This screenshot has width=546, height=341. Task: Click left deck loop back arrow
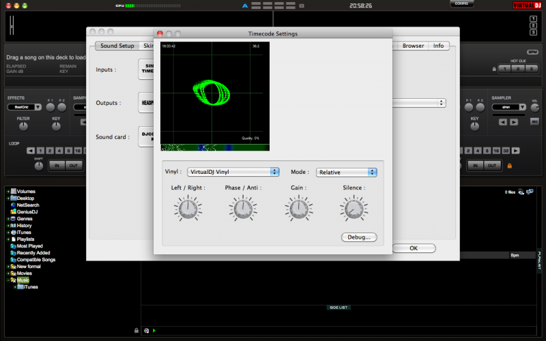click(31, 151)
